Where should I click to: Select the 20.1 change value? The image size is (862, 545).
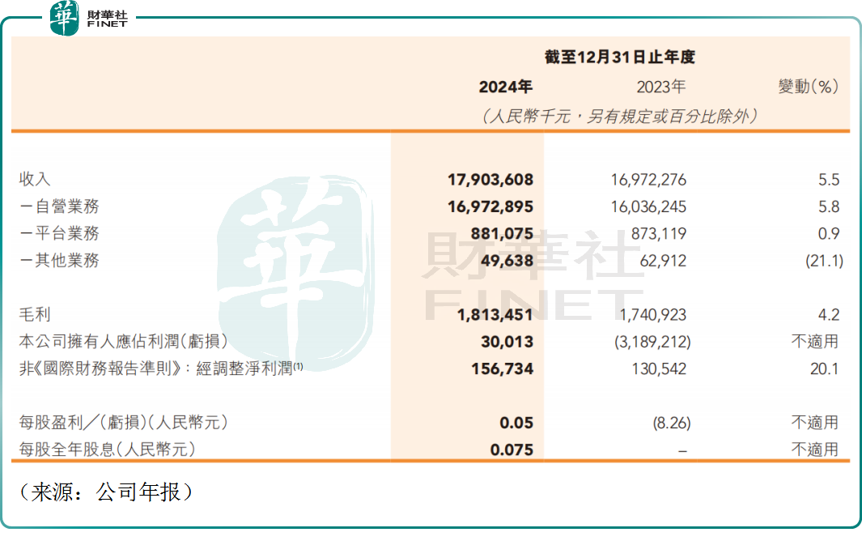pyautogui.click(x=824, y=369)
